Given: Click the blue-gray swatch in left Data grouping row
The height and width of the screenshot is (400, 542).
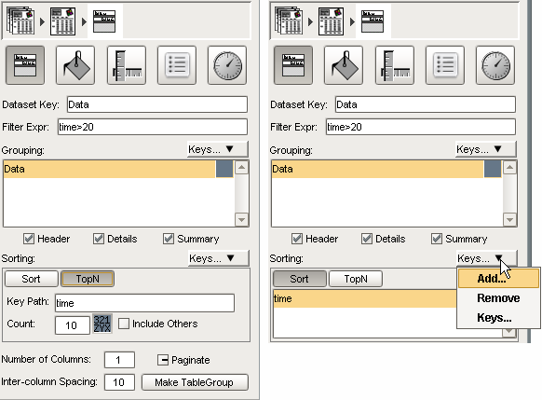Looking at the screenshot, I should click(224, 169).
